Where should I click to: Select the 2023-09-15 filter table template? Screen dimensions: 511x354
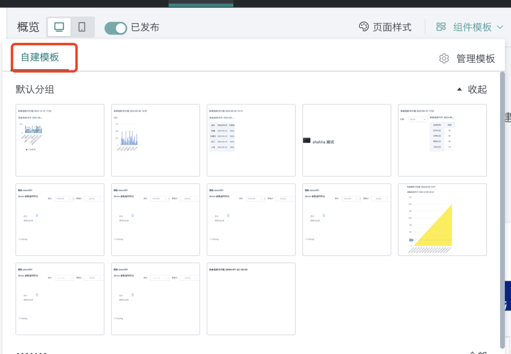coord(442,140)
